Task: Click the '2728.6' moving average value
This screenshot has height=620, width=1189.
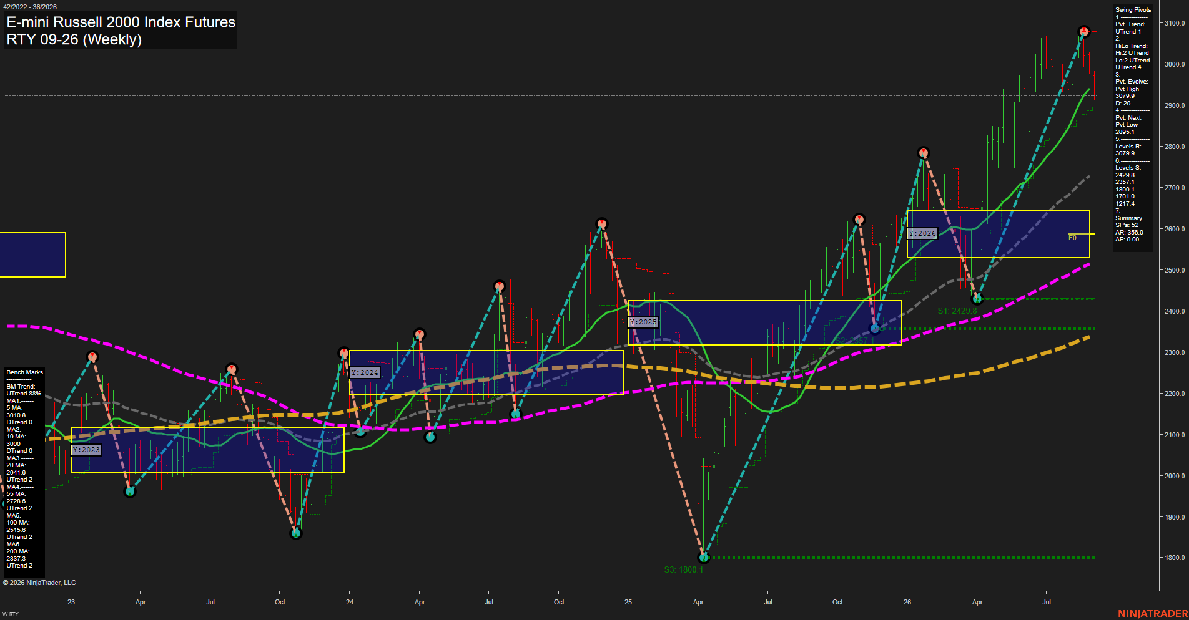Action: click(16, 501)
